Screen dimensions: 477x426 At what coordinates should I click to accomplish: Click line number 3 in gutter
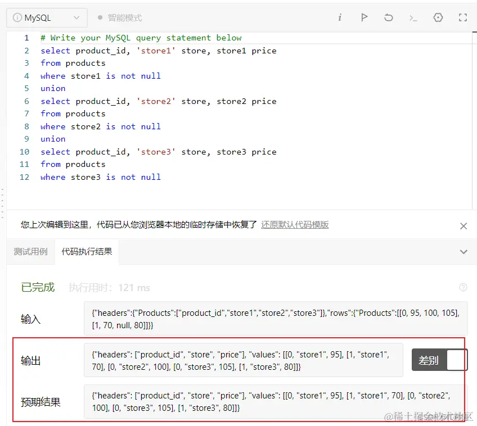pos(26,63)
